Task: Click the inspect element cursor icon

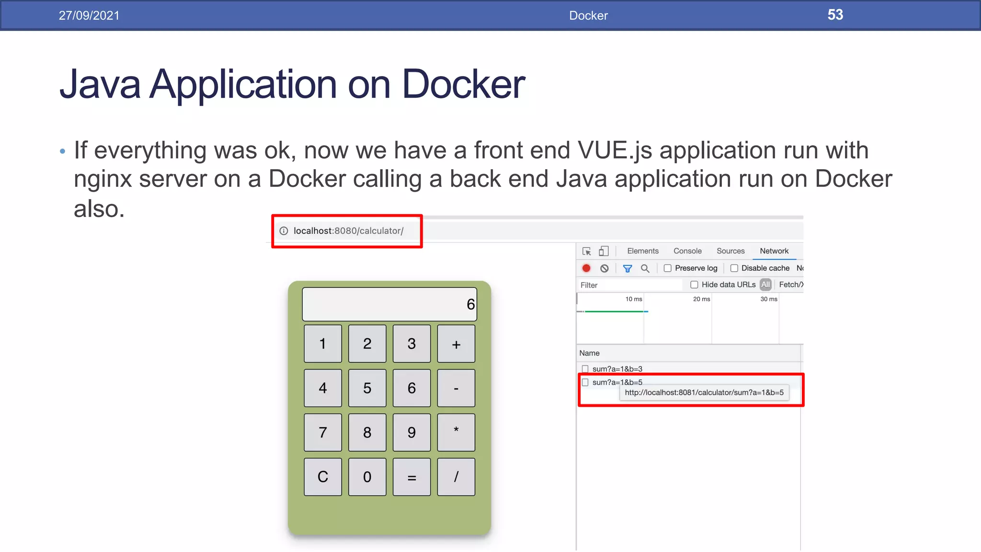Action: click(x=586, y=251)
